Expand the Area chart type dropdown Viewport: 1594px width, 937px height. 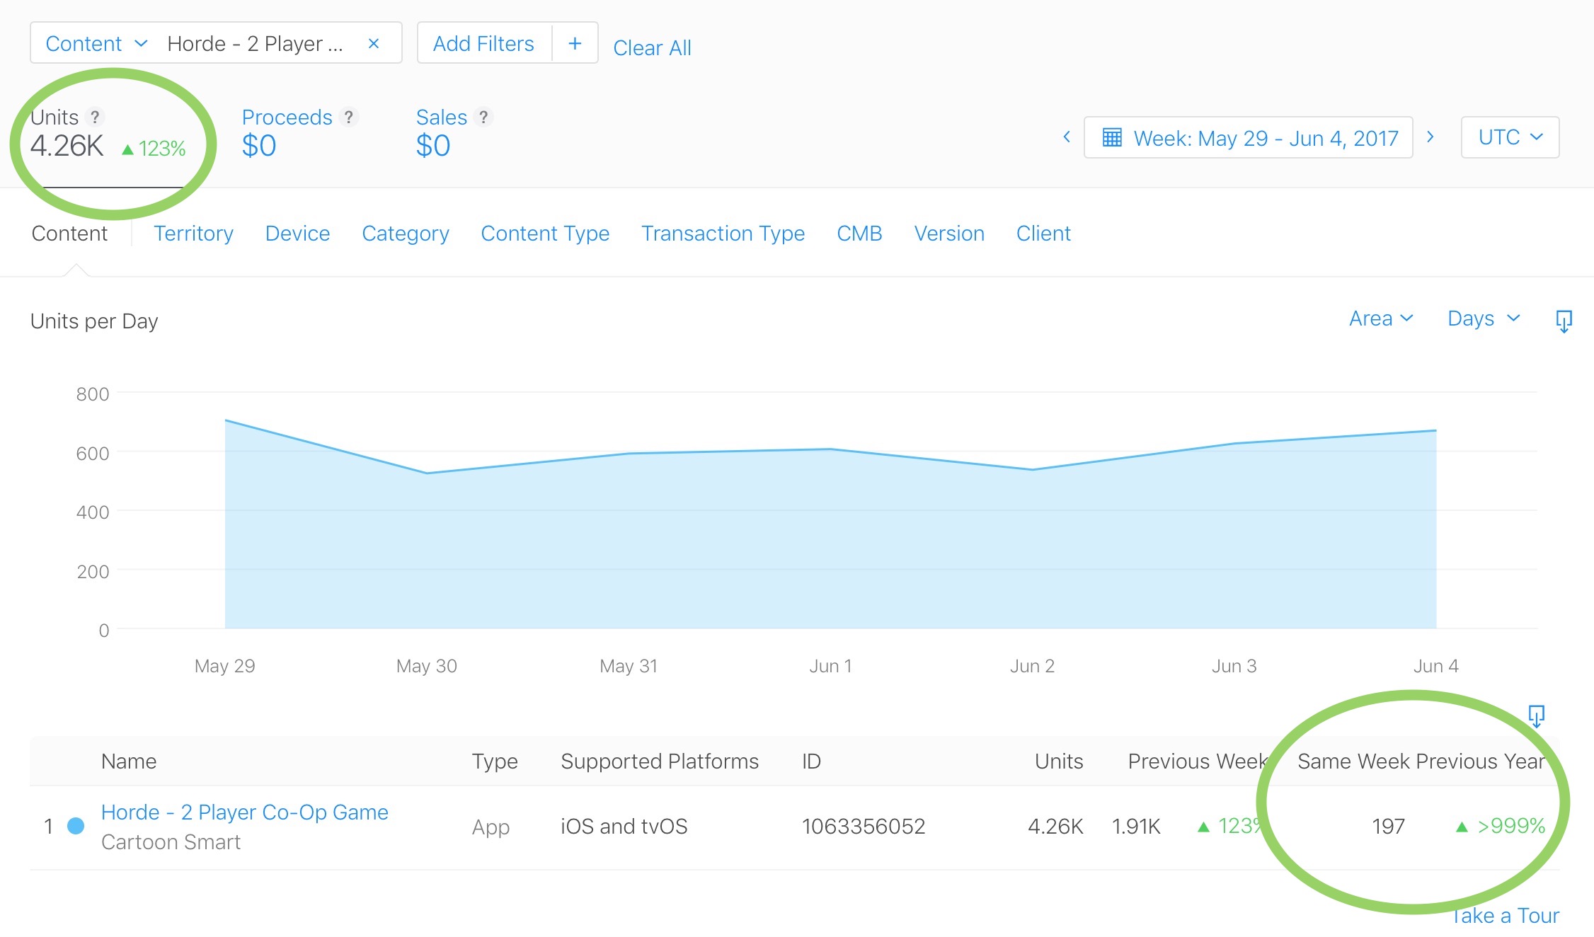point(1380,318)
